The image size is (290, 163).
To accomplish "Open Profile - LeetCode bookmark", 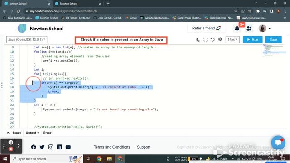I will tap(76, 18).
